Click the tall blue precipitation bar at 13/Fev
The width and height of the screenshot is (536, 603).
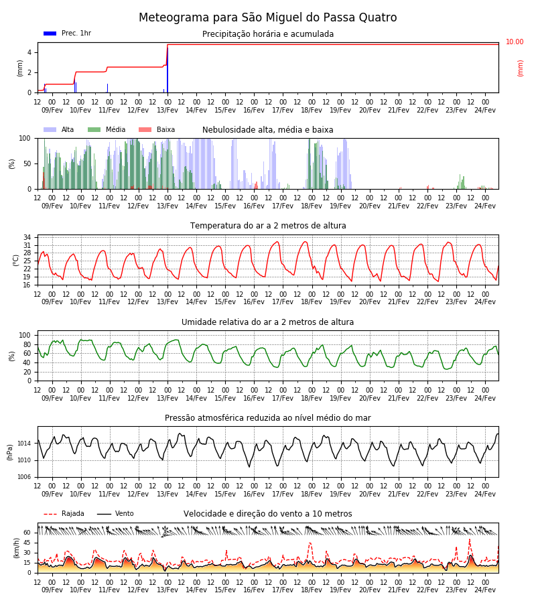pyautogui.click(x=167, y=70)
